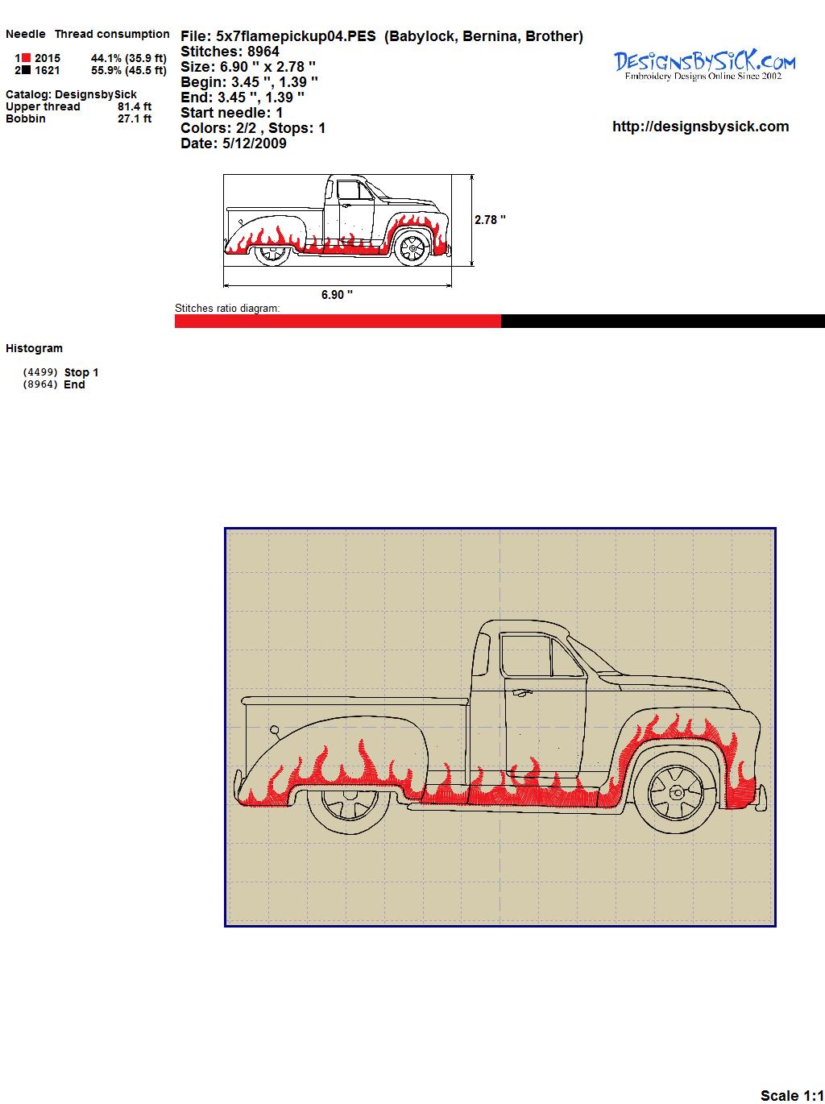
Task: Click the black segment of stitches ratio bar
Action: [x=662, y=322]
